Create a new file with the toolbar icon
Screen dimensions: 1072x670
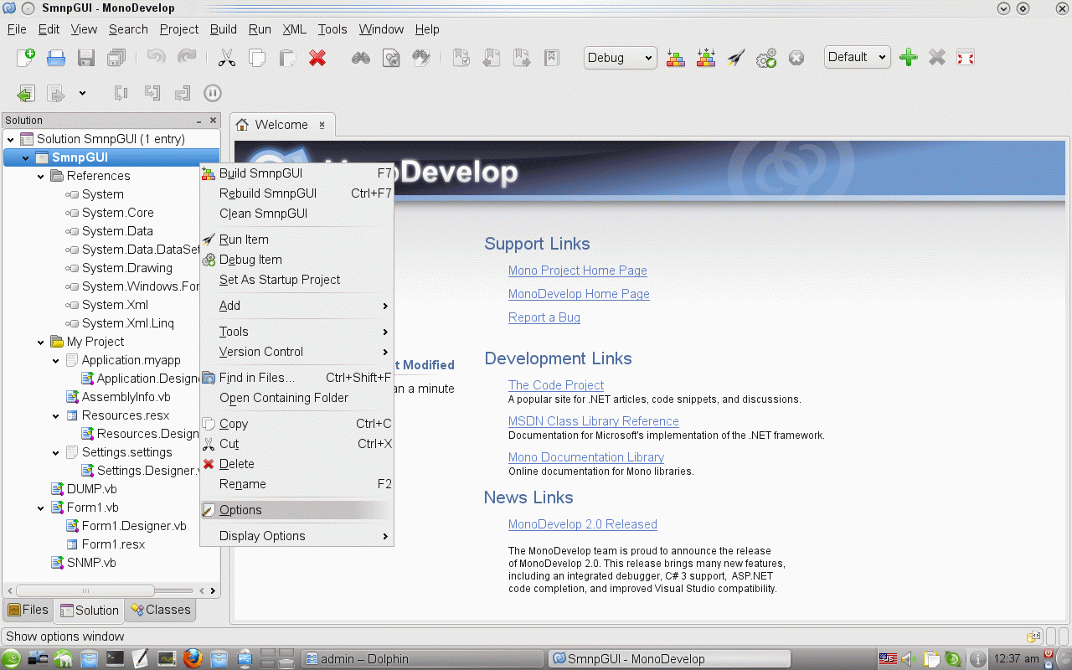click(x=26, y=58)
